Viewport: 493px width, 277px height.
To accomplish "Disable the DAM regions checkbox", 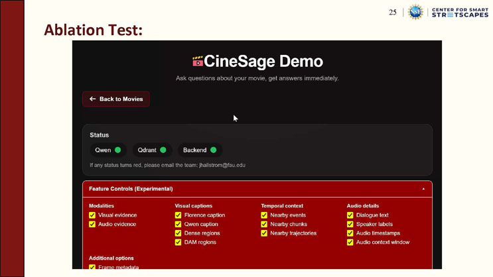I will (x=178, y=242).
